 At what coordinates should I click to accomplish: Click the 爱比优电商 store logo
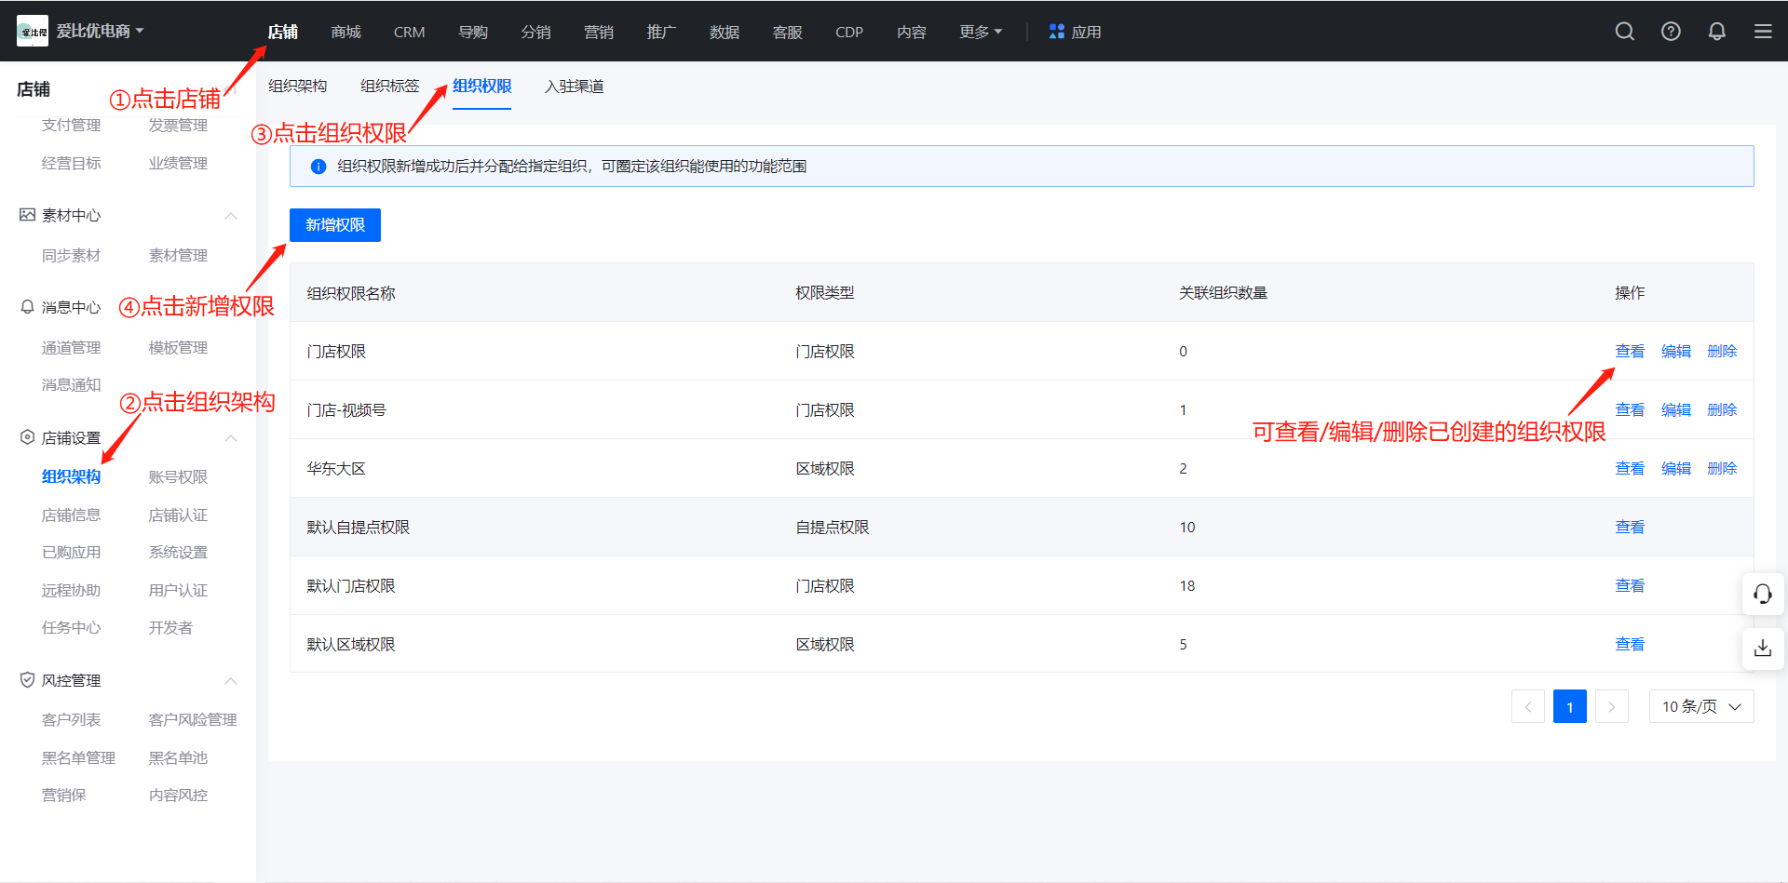[x=33, y=32]
